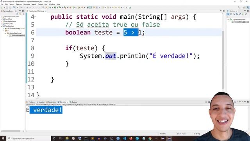Select TipoBooleanMain class in Outline
250x141 pixels.
point(238,20)
